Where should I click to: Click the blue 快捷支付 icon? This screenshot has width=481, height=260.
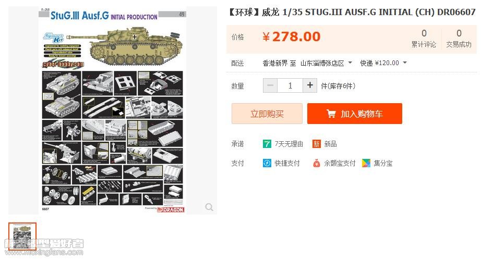[267, 163]
